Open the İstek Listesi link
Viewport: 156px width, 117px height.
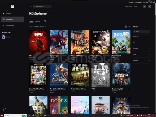point(128,7)
